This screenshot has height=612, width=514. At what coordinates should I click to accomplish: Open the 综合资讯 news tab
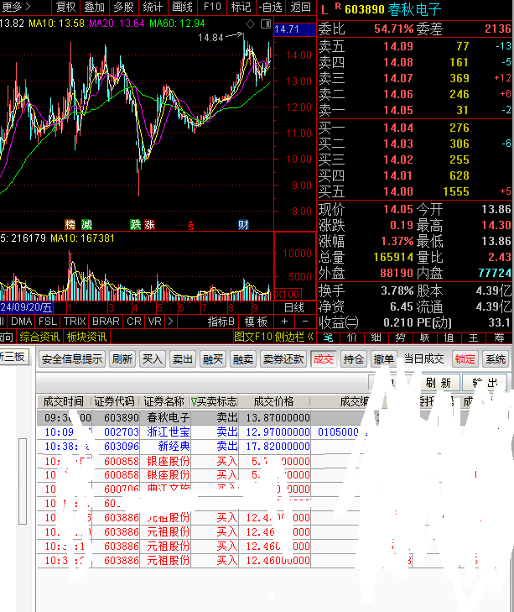point(39,337)
